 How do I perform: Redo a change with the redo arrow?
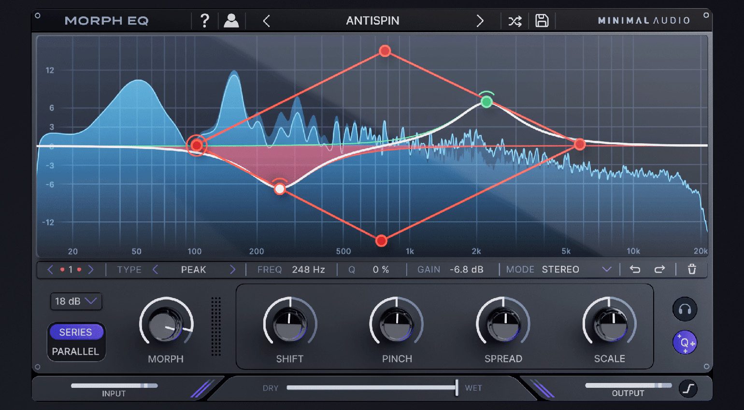[659, 269]
